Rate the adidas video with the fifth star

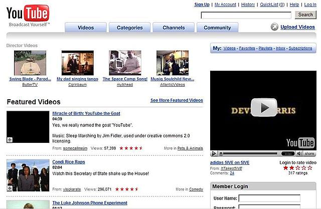(310, 168)
